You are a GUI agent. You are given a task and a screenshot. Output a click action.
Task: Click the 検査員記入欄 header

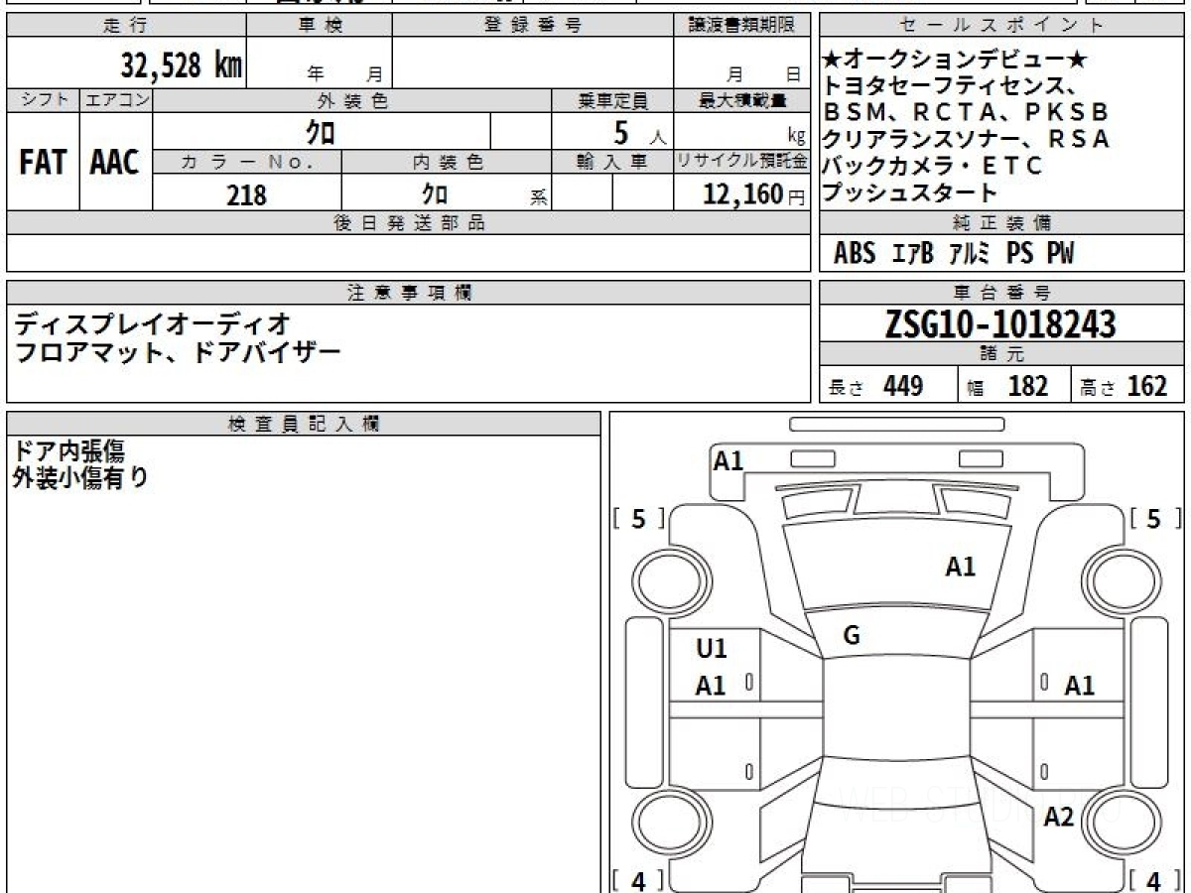[x=304, y=423]
